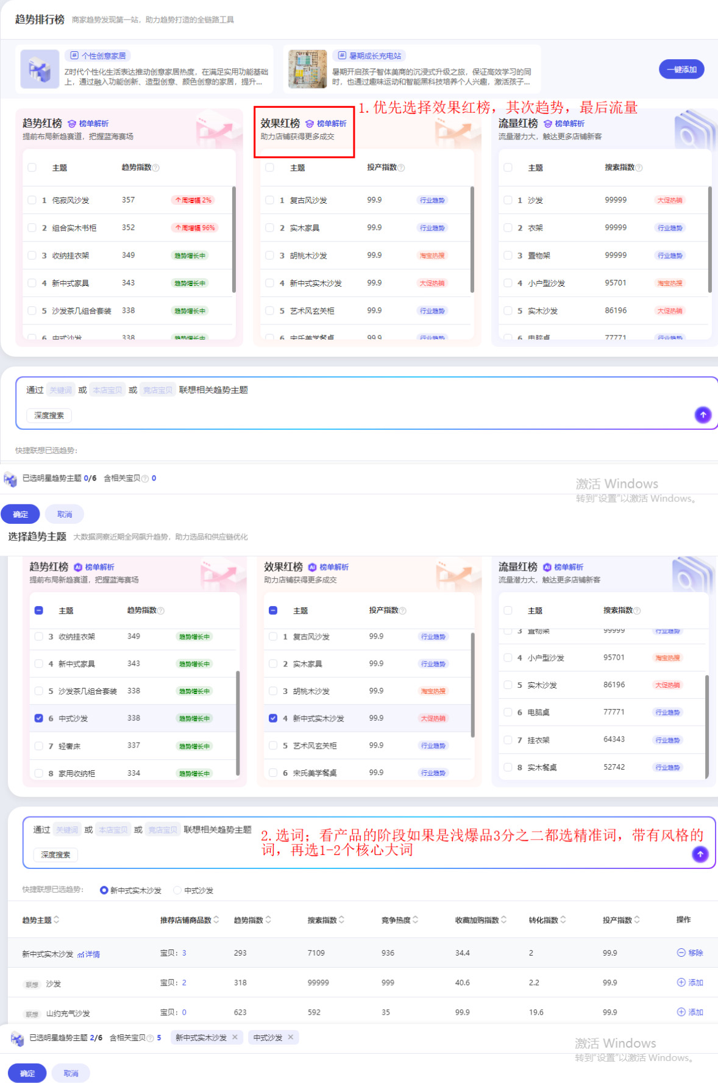Click the 一键添加 button
Viewport: 718px width, 1083px height.
pyautogui.click(x=681, y=70)
